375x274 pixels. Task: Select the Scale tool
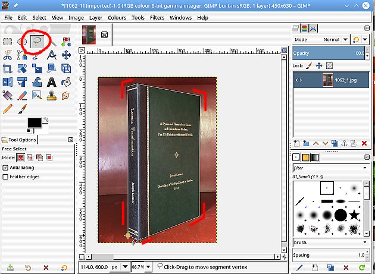point(37,68)
